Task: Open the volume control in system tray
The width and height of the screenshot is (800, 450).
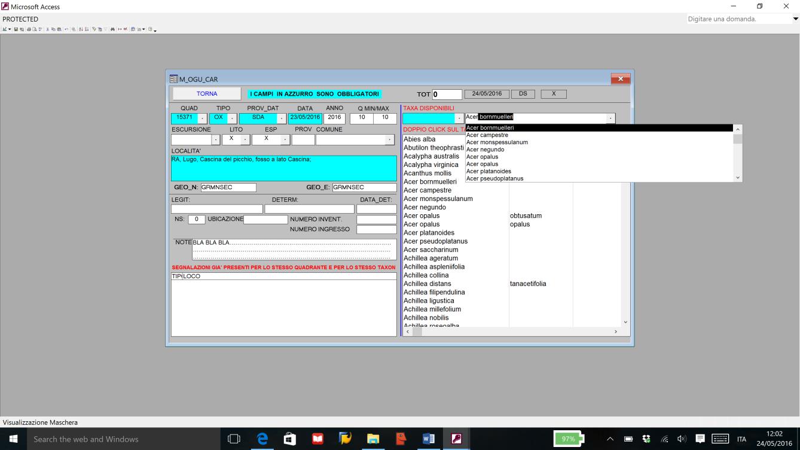Action: [x=682, y=439]
